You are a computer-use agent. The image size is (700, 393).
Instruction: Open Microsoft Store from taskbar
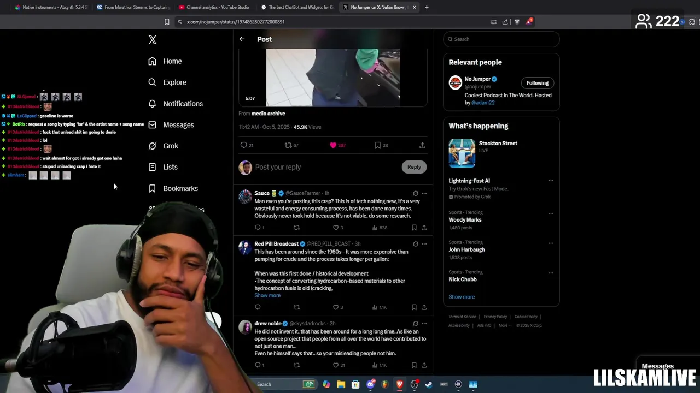tap(355, 384)
